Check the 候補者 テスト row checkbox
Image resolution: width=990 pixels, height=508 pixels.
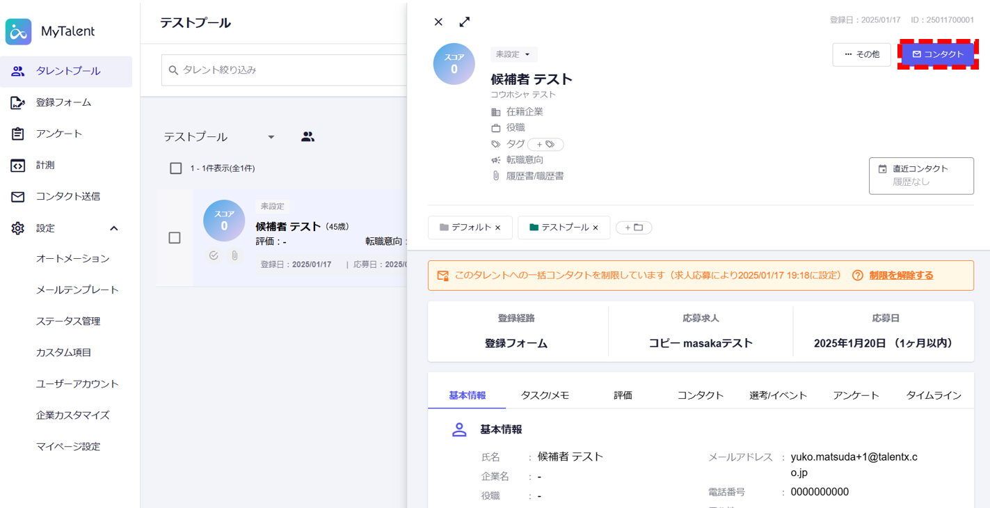(x=175, y=238)
